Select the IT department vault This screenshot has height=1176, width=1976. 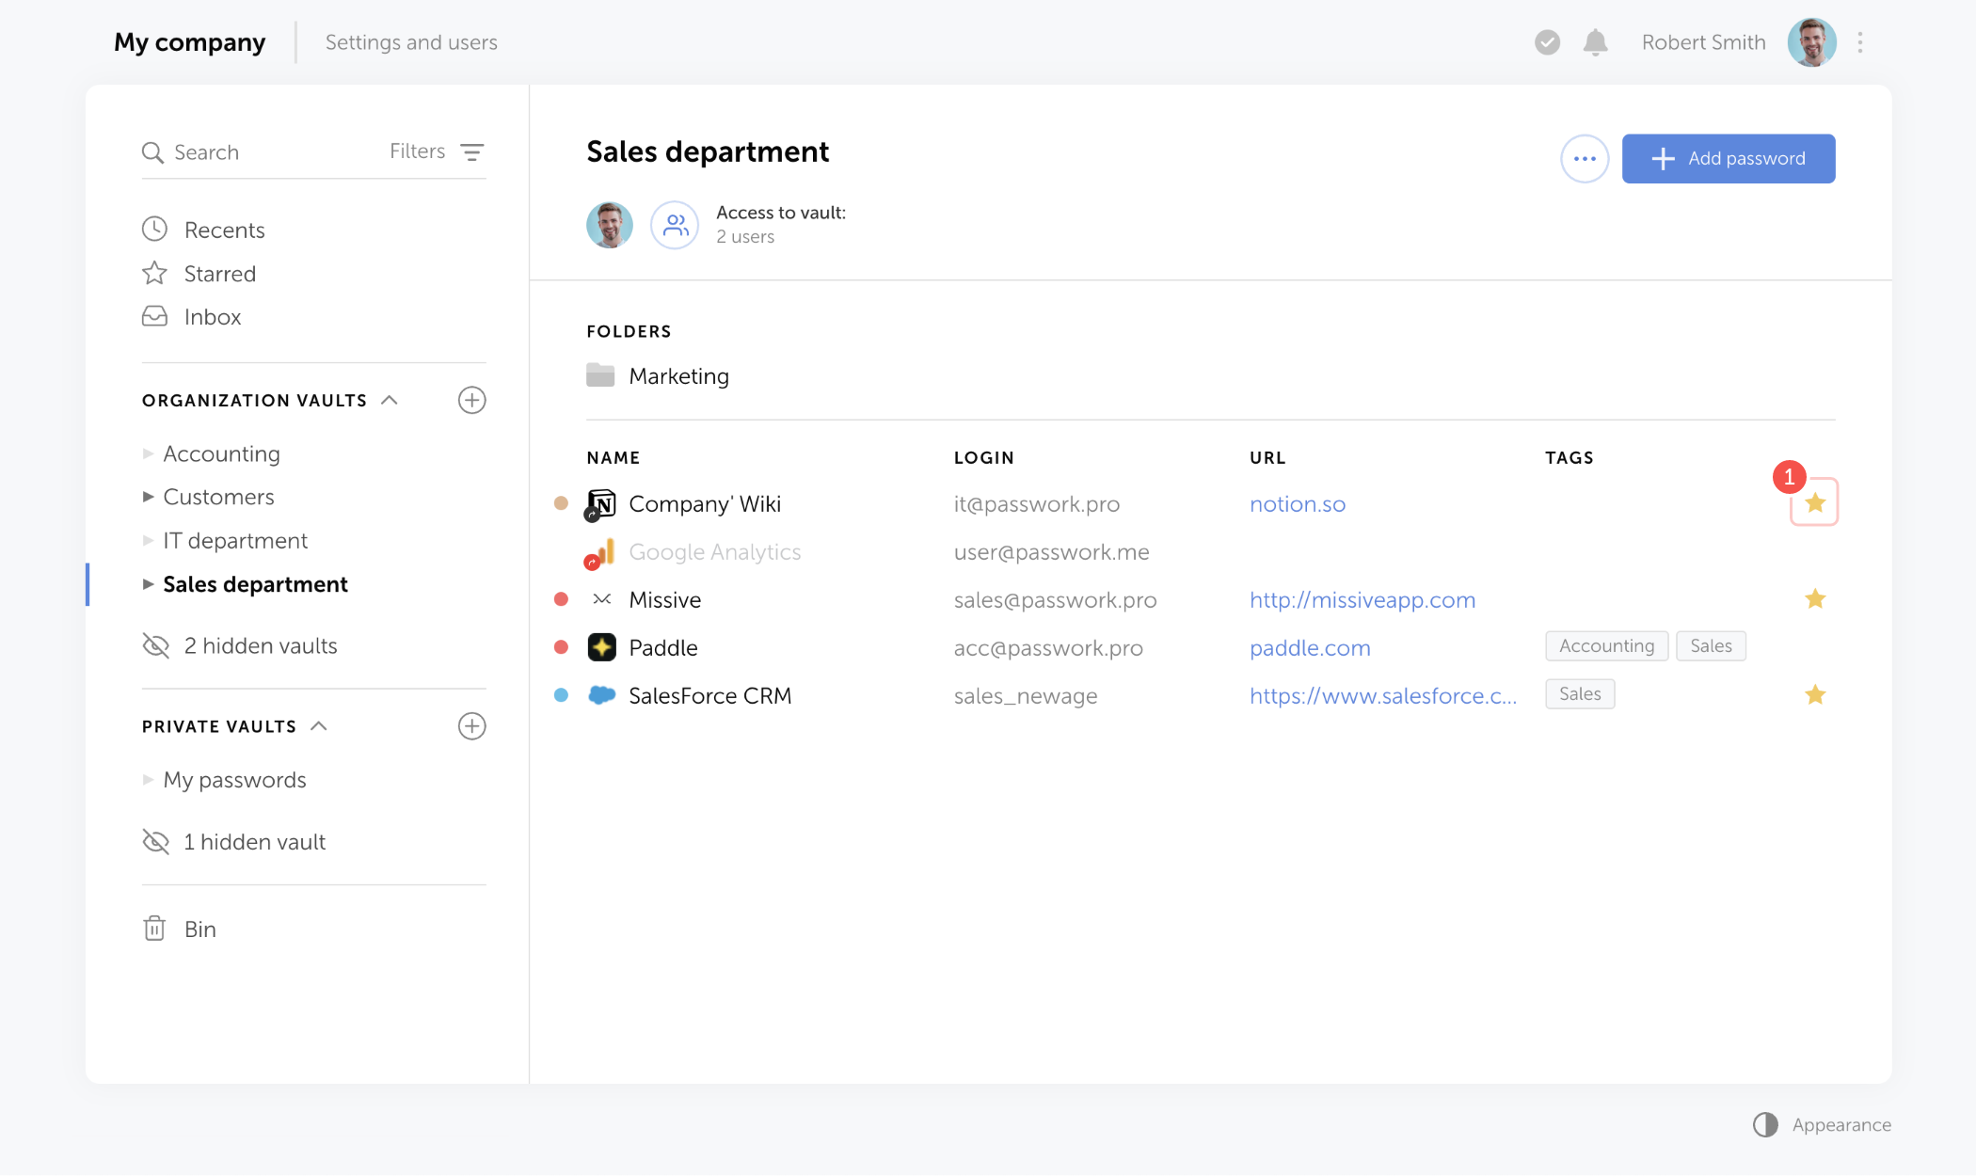pos(235,540)
